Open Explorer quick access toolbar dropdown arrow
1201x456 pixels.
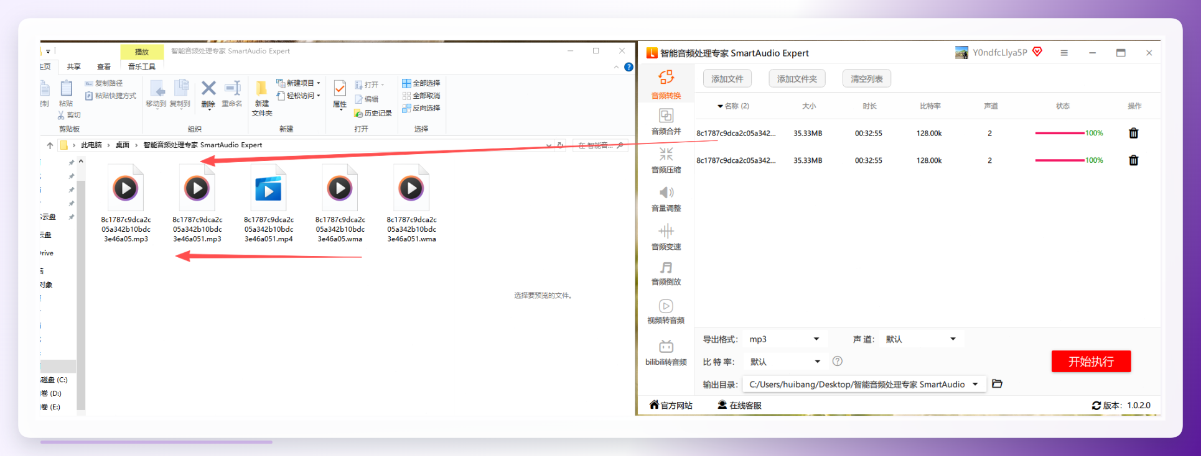click(x=48, y=52)
